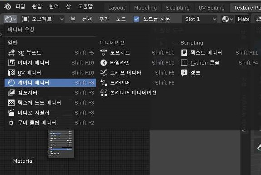The height and width of the screenshot is (175, 261).
Task: Click the UV 에디터 checker icon
Action: [x=11, y=73]
